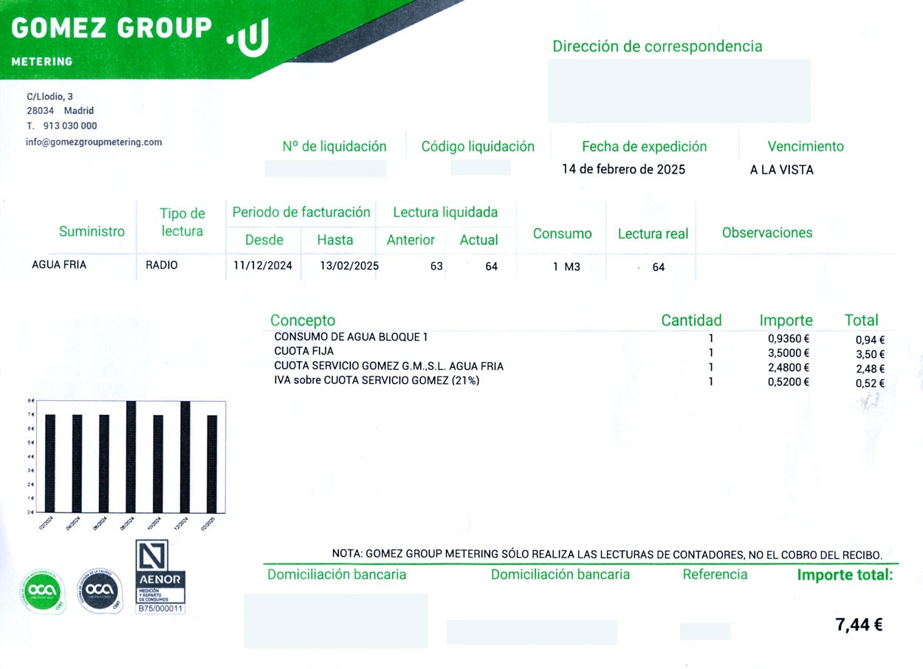Click the start date '11/12/2024'
This screenshot has height=669, width=923.
tap(262, 265)
